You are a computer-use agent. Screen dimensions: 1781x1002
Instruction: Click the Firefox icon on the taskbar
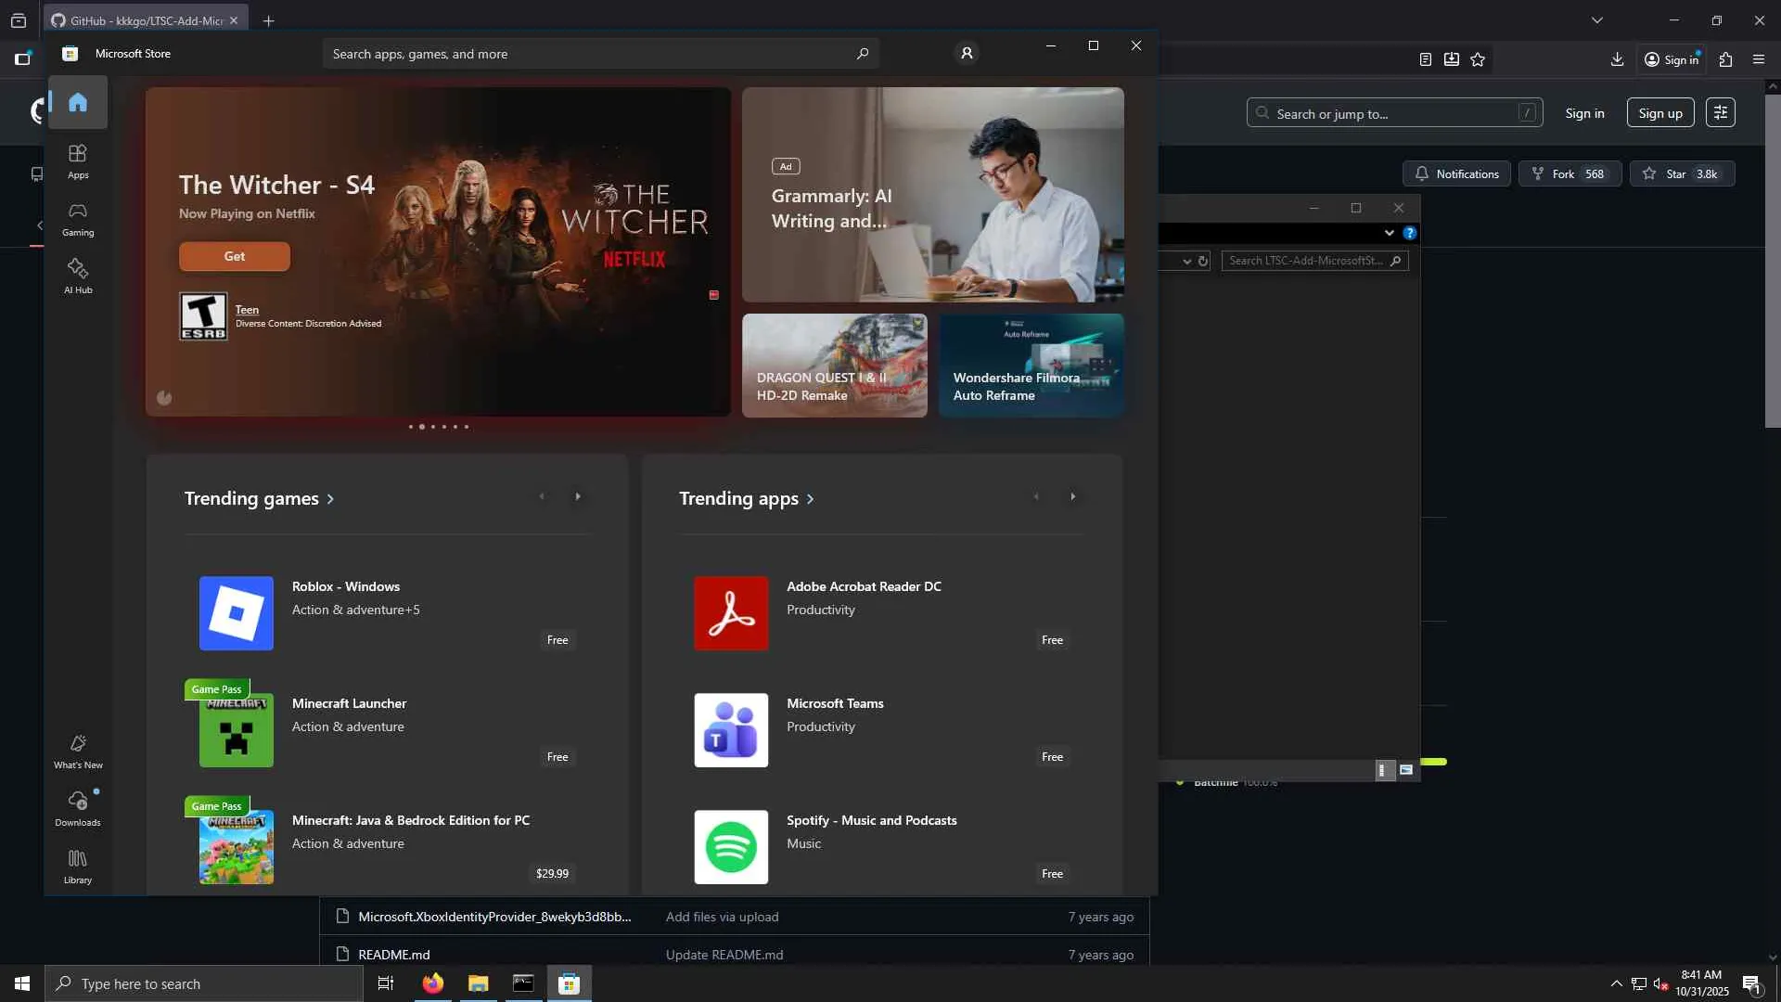pos(432,983)
